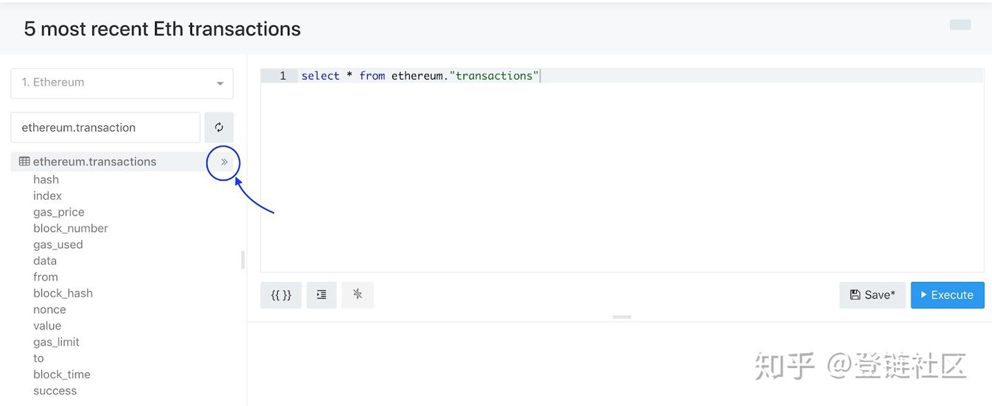The image size is (992, 406).
Task: Click the horizontal resize handle below the editor
Action: coord(622,317)
